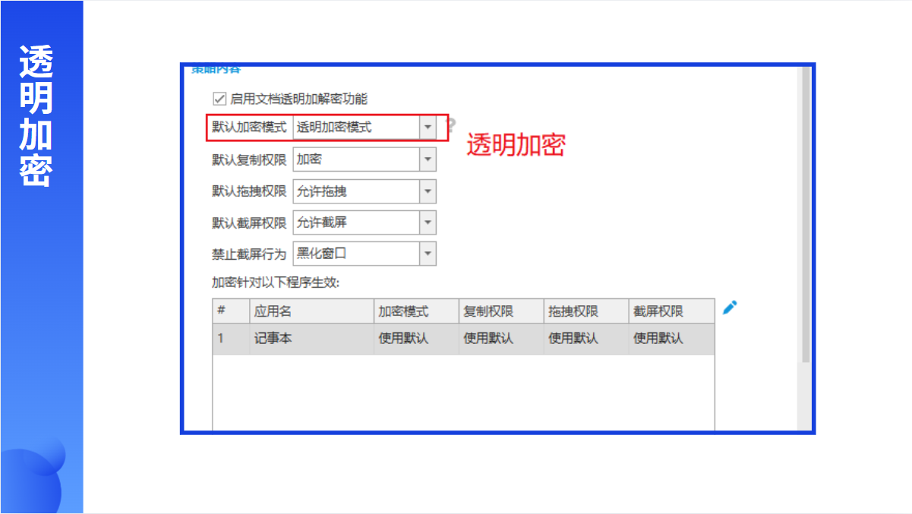
Task: Click the 加密模式 column header
Action: 416,311
